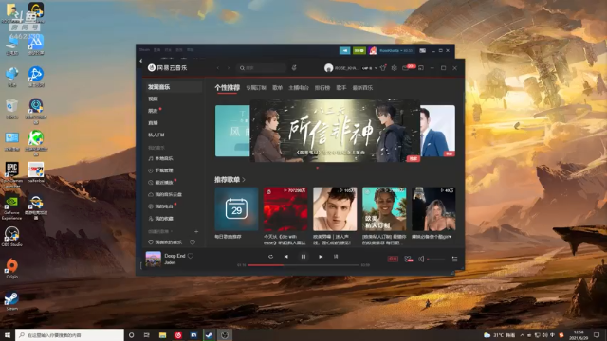Select the 个性推荐 tab
This screenshot has height=341, width=607.
228,88
